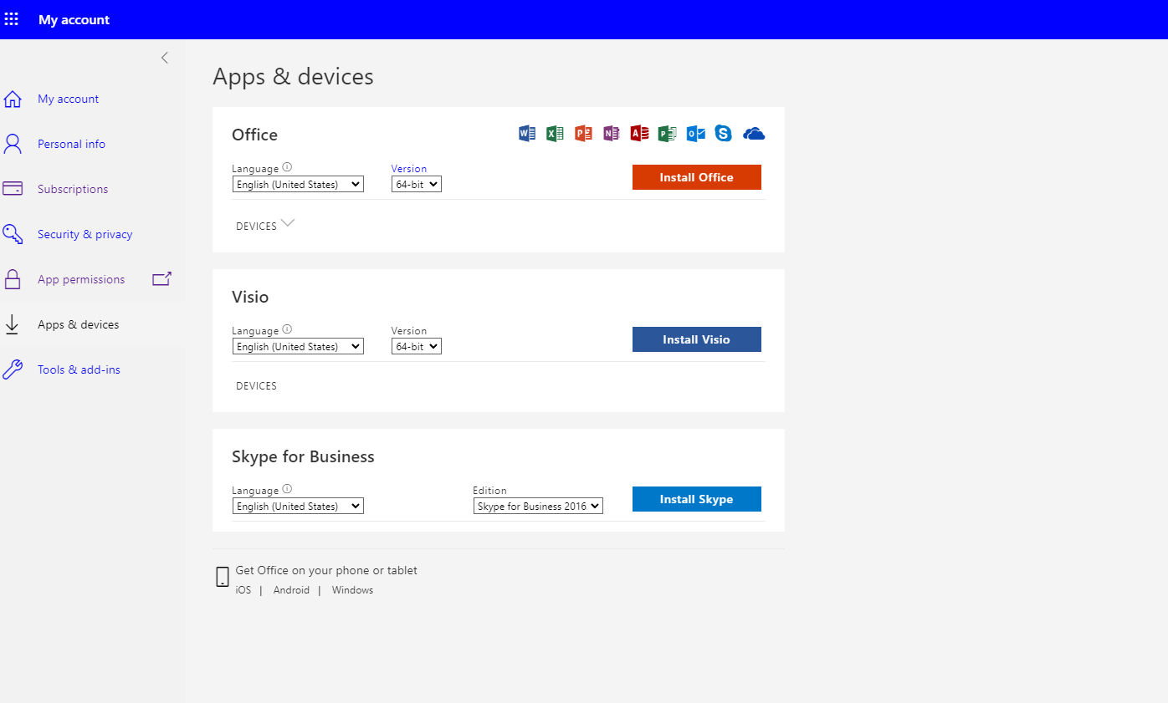
Task: Click the Outlook icon in Office section
Action: pyautogui.click(x=695, y=133)
